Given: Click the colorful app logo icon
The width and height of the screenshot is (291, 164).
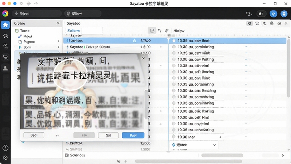Looking at the screenshot, I should 5,13.
